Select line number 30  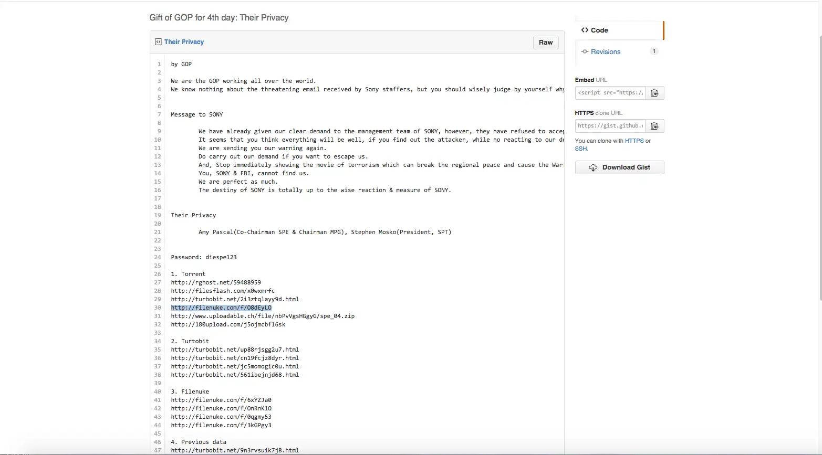click(x=158, y=308)
